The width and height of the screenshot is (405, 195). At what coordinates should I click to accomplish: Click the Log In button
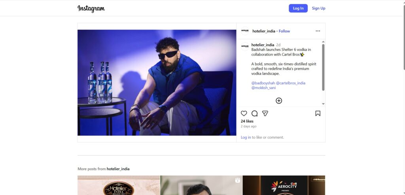(298, 8)
